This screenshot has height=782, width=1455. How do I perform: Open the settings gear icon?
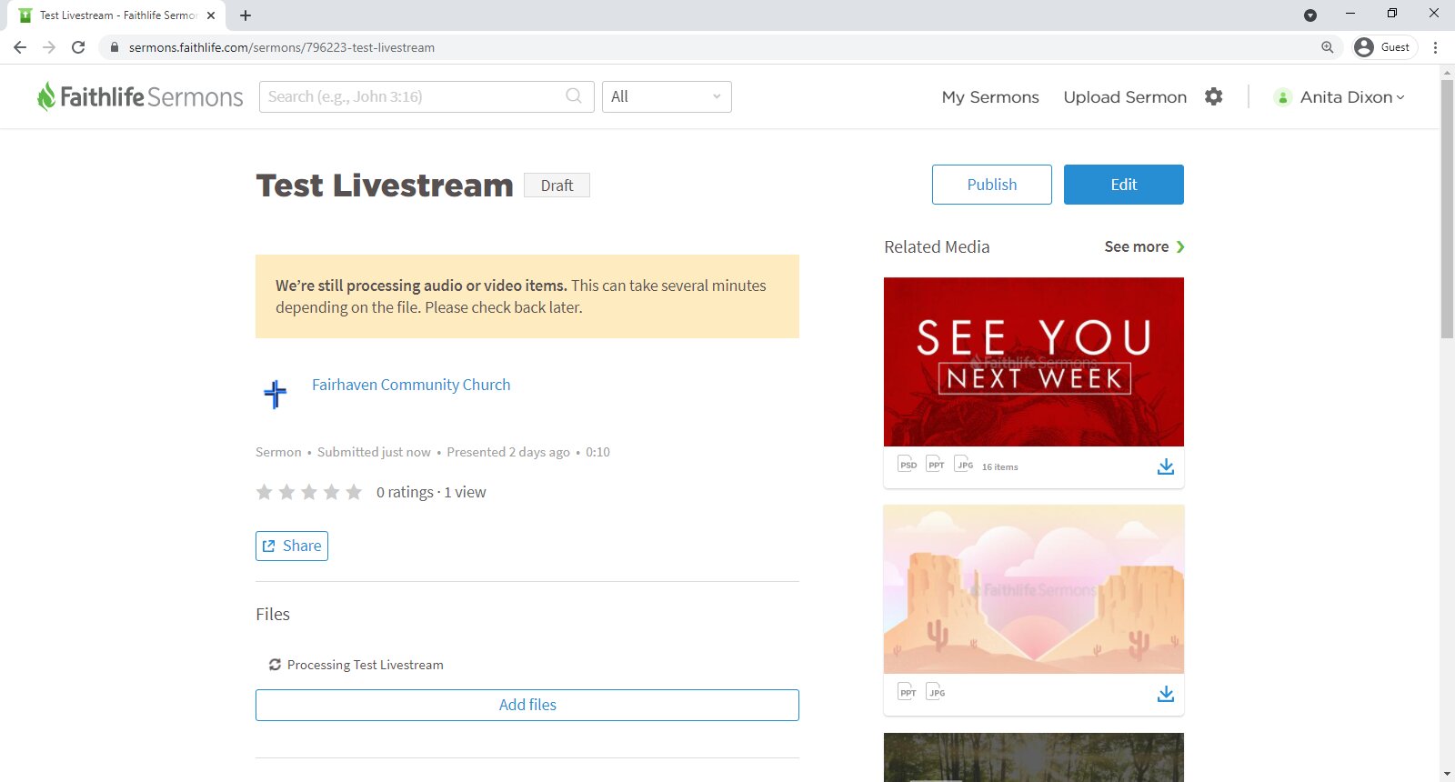click(1214, 96)
